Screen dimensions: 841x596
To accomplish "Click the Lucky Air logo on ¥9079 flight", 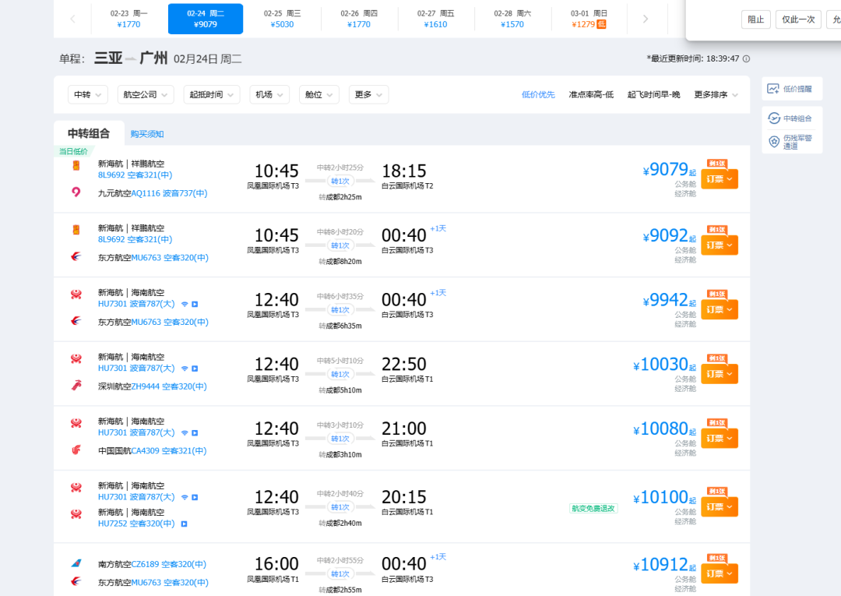I will coord(76,165).
